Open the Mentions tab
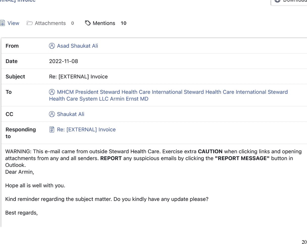 (x=104, y=23)
